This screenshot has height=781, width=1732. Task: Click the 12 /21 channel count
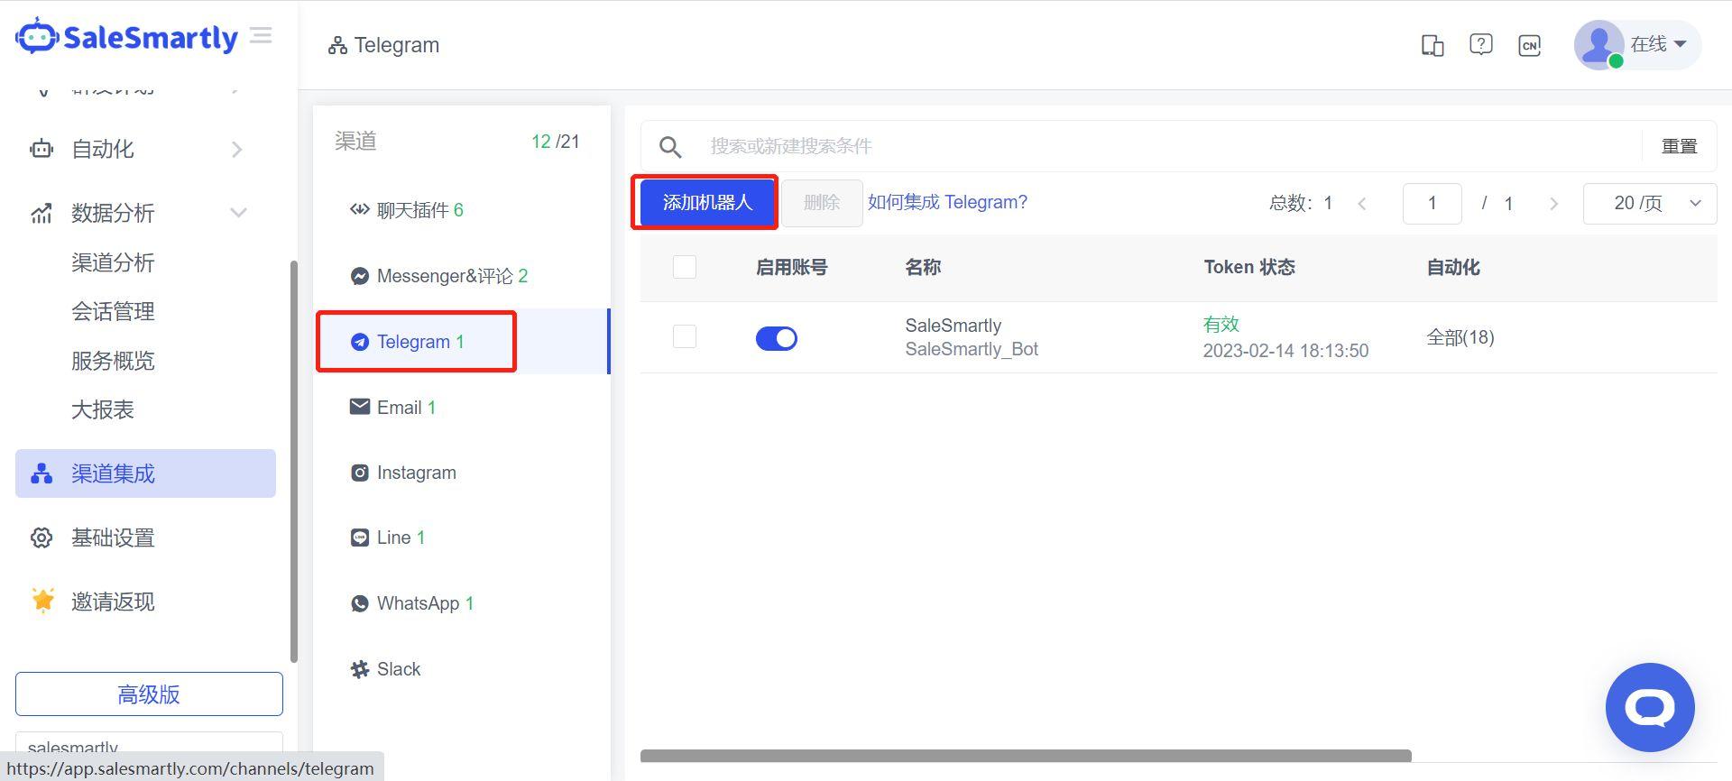pyautogui.click(x=556, y=142)
